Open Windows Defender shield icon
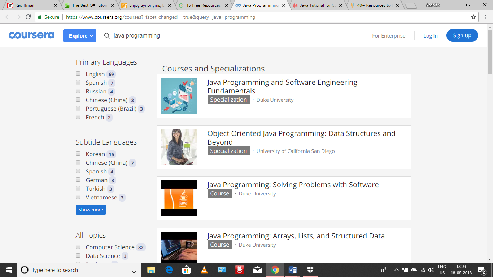Viewport: 493px width, 277px height. point(310,270)
